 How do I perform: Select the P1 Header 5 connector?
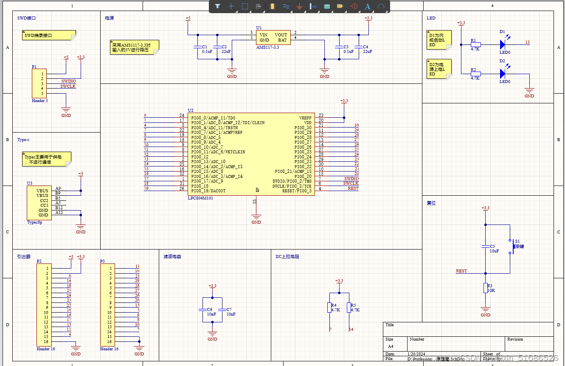[40, 84]
